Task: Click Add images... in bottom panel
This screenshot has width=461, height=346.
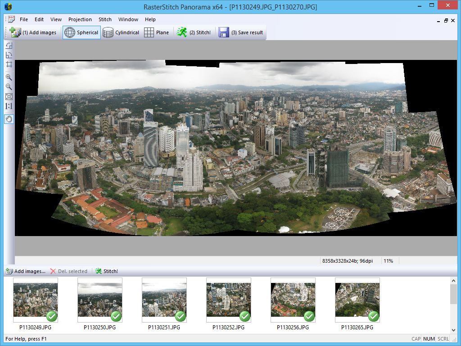Action: (26, 271)
